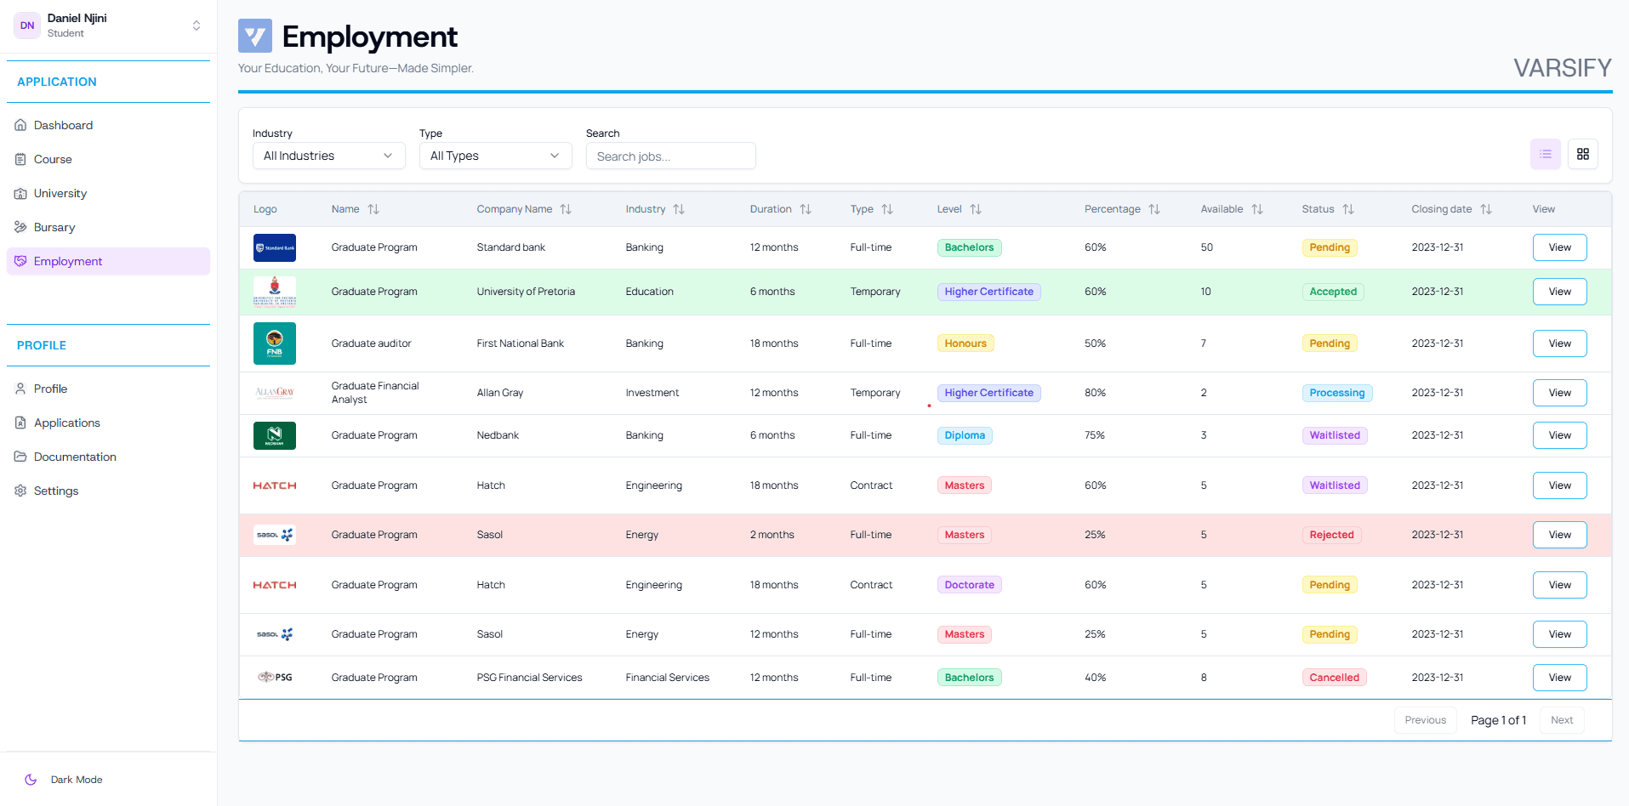
Task: Switch to the Employment sidebar tab
Action: click(x=67, y=261)
